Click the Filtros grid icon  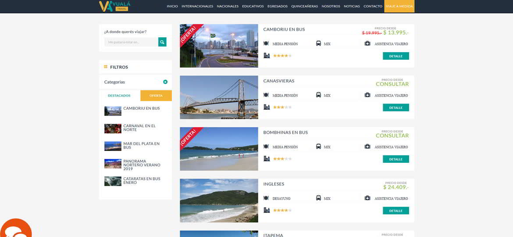click(106, 67)
